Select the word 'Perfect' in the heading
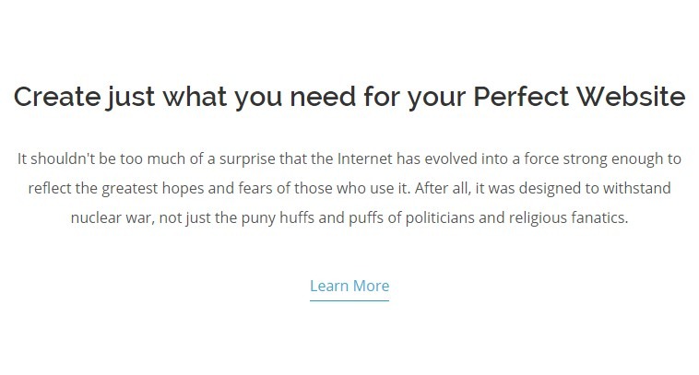The width and height of the screenshot is (699, 375). tap(521, 96)
